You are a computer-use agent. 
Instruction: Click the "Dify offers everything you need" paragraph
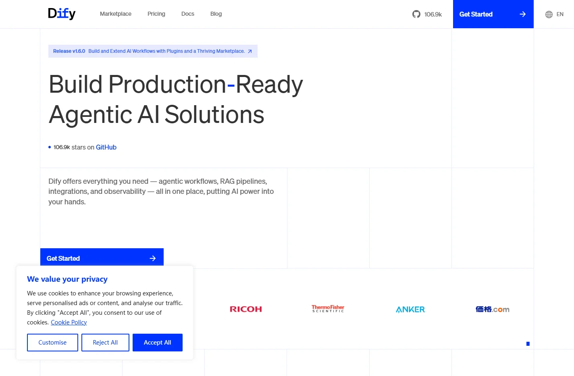[161, 191]
